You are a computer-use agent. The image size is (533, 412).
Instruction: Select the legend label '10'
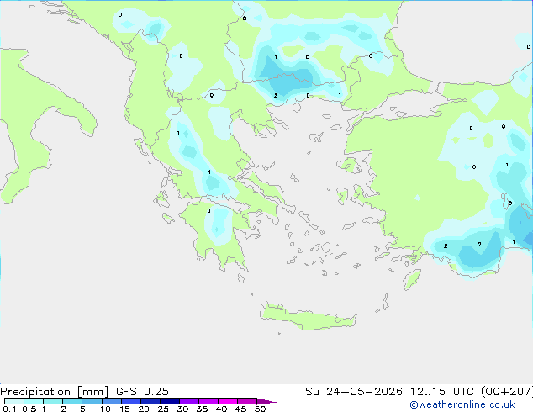tap(105, 409)
